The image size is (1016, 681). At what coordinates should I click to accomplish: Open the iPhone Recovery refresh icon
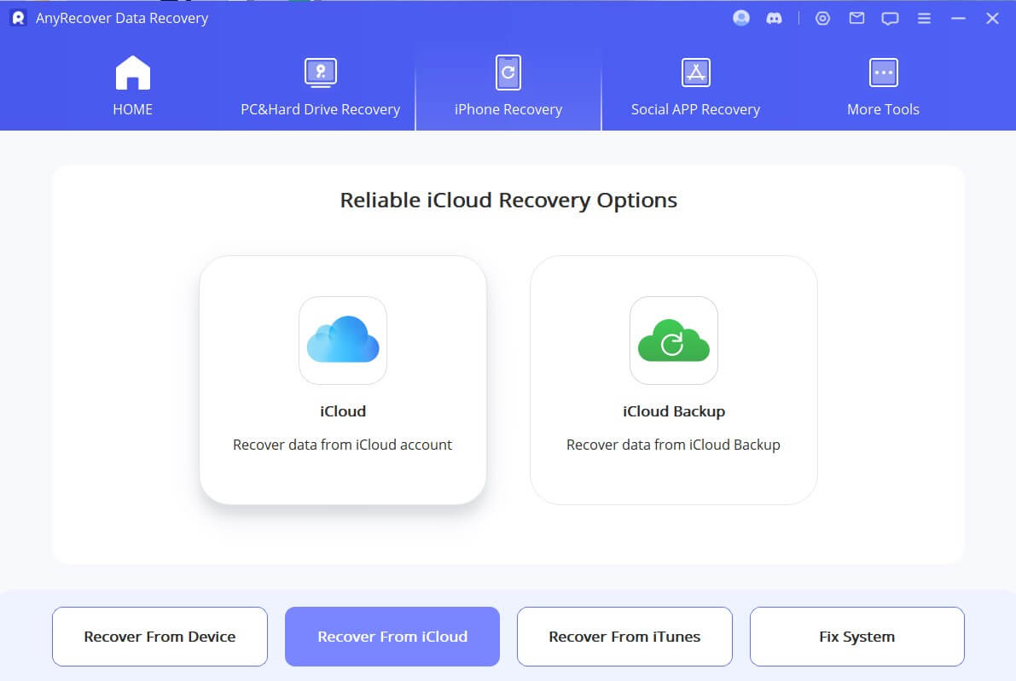(x=508, y=73)
